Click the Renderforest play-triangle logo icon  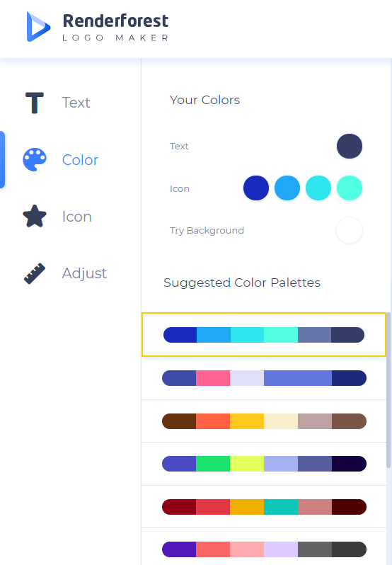38,27
